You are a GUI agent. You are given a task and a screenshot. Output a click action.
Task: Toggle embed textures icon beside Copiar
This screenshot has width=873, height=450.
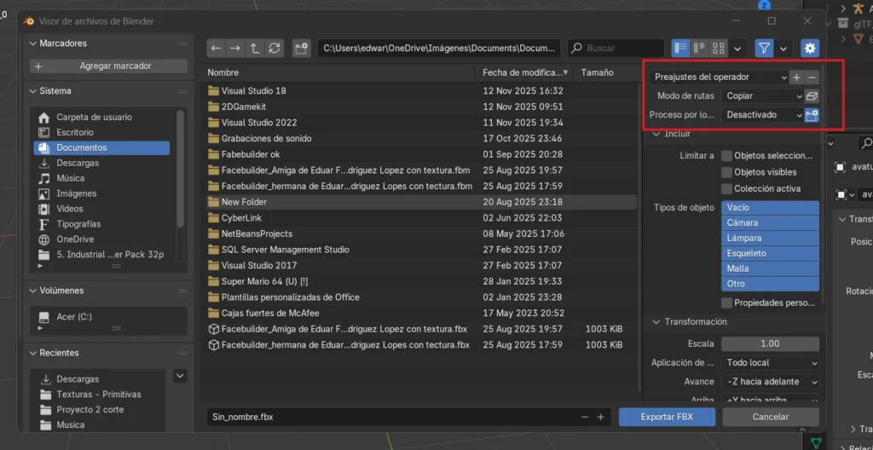812,96
